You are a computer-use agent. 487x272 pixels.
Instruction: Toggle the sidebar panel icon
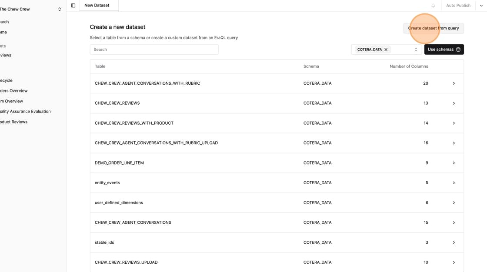(73, 6)
